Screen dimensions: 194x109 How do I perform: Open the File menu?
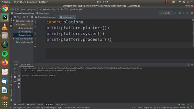[x=12, y=9]
